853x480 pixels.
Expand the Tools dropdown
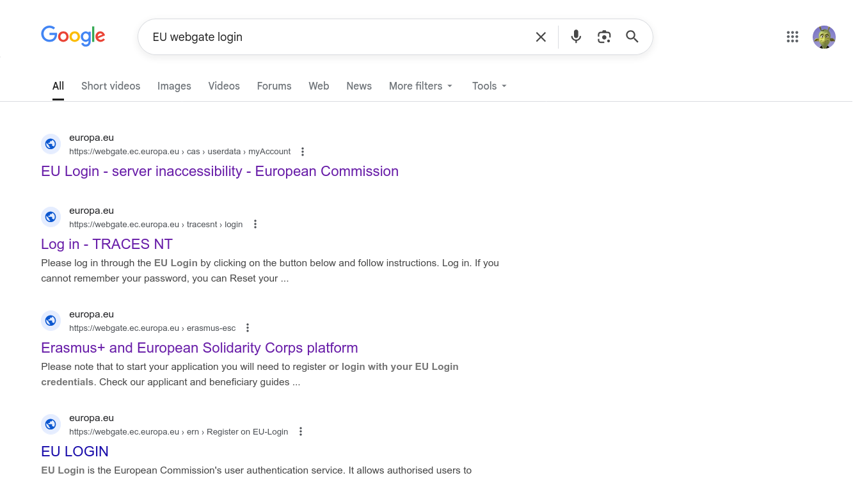click(x=490, y=86)
